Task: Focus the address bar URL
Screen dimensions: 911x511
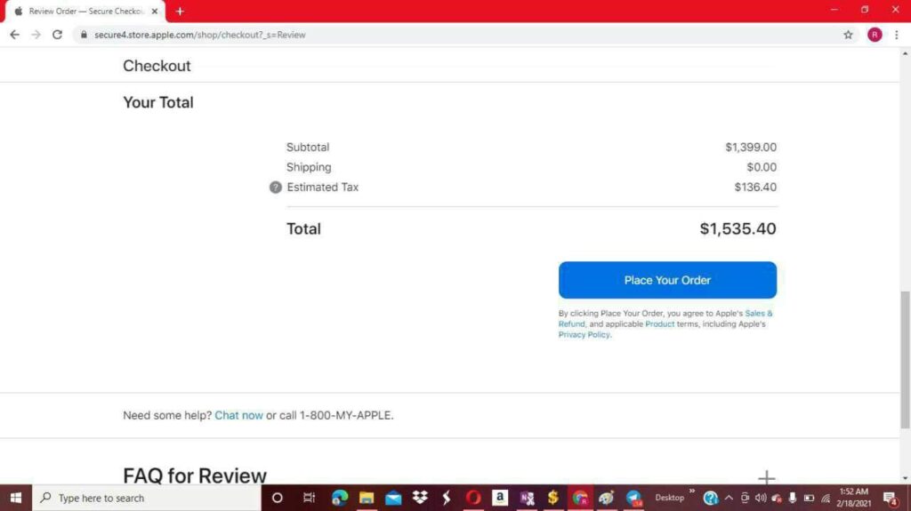Action: (200, 35)
